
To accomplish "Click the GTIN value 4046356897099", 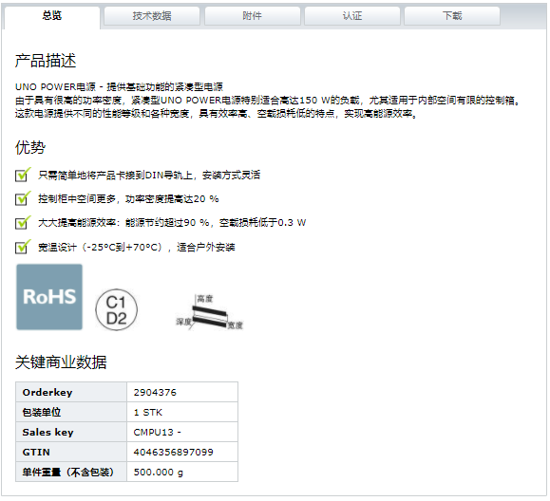I will coord(173,453).
